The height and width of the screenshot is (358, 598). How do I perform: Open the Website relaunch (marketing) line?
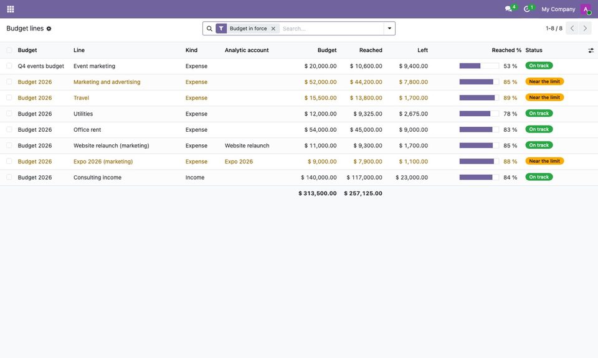coord(112,145)
